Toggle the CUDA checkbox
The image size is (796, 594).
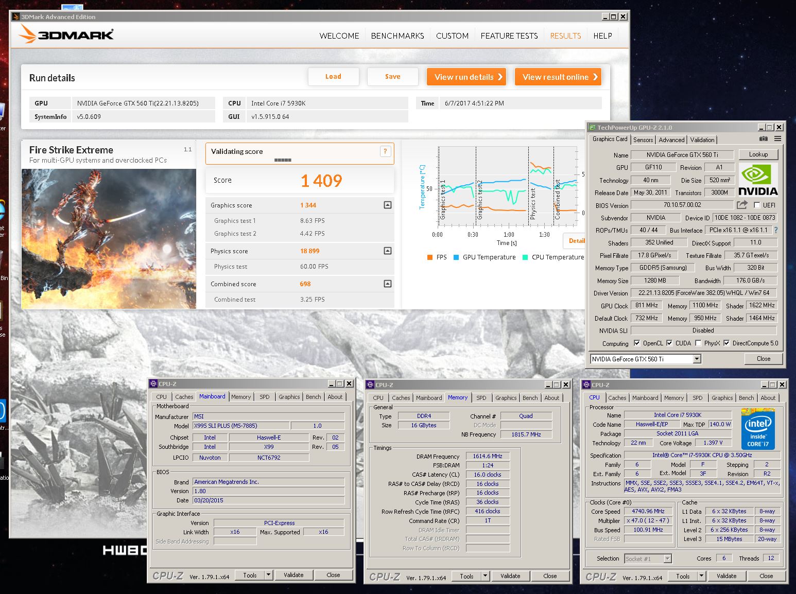pos(669,343)
